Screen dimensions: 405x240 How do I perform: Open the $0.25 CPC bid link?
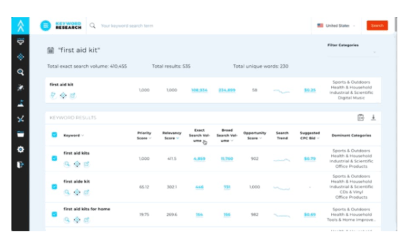(310, 90)
